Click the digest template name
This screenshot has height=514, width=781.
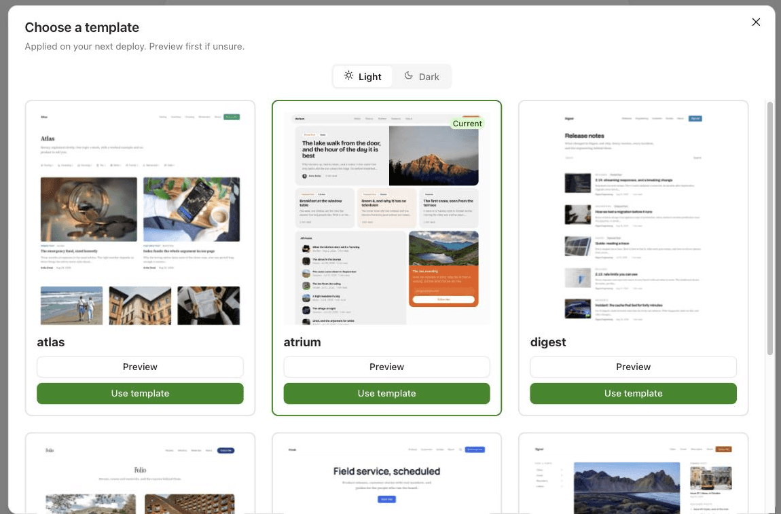[548, 342]
